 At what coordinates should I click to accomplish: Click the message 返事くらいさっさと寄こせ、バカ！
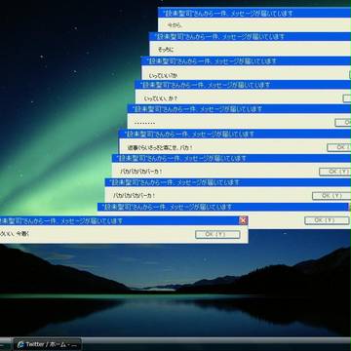(x=161, y=148)
